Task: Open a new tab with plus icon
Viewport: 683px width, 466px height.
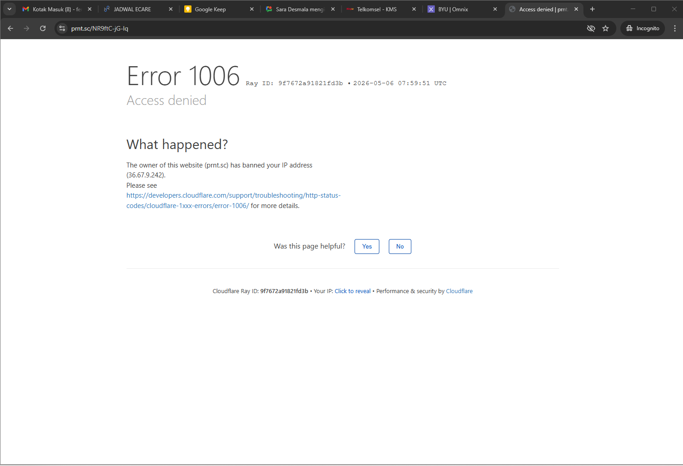Action: 592,9
